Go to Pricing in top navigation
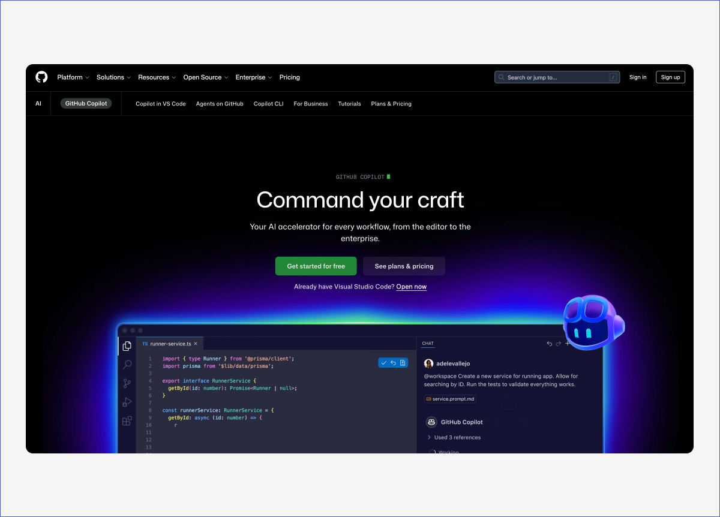The width and height of the screenshot is (720, 517). 290,77
